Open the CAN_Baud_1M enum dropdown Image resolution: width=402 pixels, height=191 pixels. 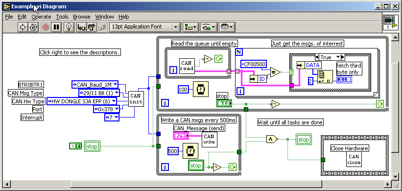coord(95,84)
